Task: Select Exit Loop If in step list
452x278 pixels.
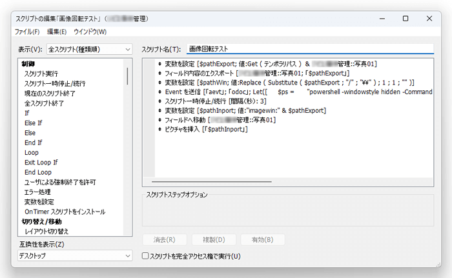Action: pyautogui.click(x=41, y=163)
